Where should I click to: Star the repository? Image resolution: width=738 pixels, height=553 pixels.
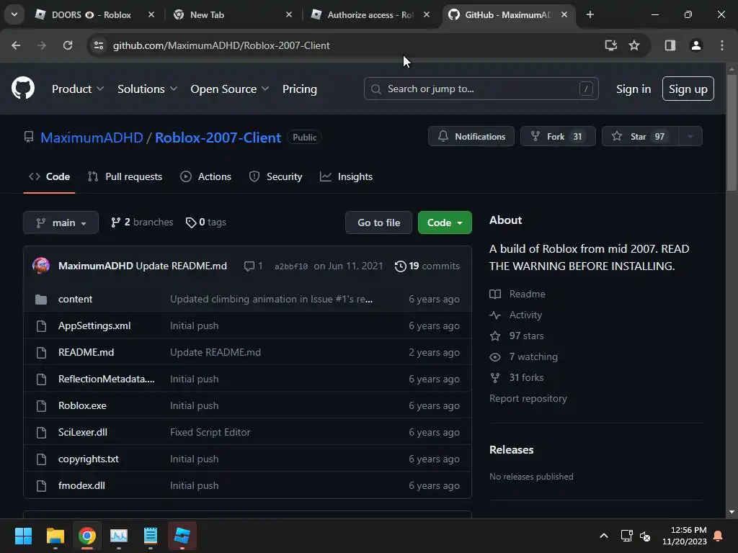coord(640,136)
